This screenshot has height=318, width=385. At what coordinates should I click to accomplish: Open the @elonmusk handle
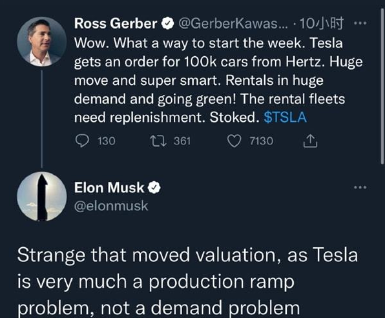[x=111, y=206]
